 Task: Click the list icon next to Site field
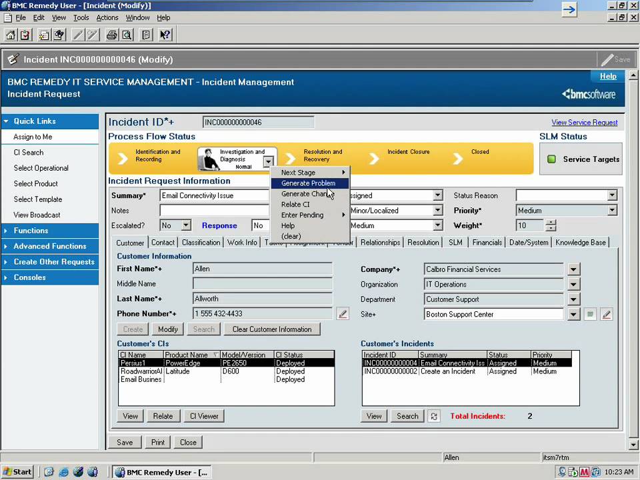click(x=590, y=314)
